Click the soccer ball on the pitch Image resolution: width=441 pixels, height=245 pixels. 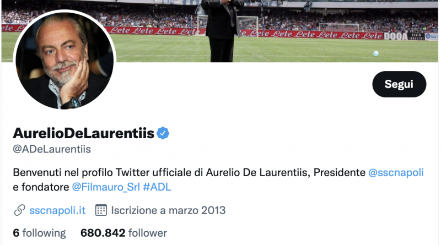tap(376, 53)
